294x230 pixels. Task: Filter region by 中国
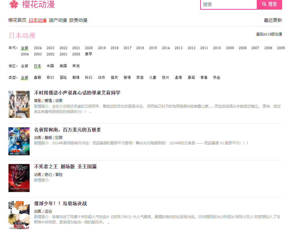click(x=50, y=66)
